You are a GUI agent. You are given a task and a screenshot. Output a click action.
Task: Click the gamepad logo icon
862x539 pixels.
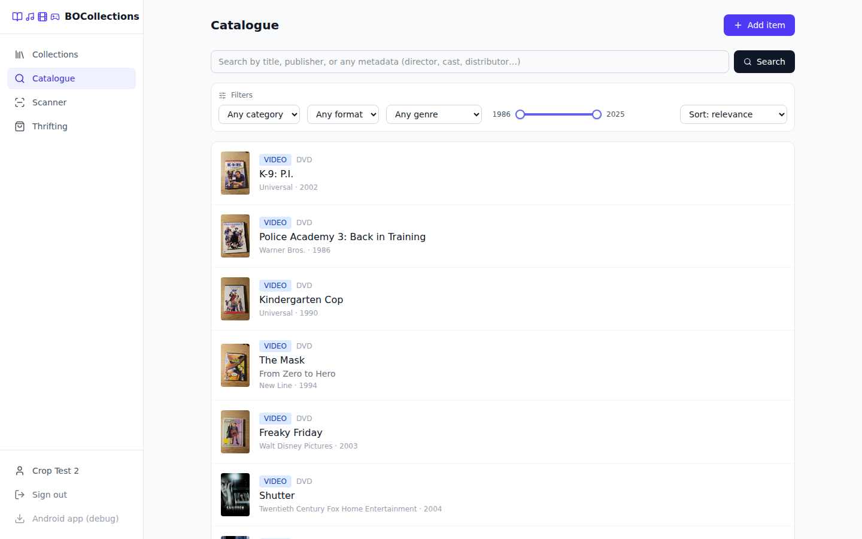[55, 17]
